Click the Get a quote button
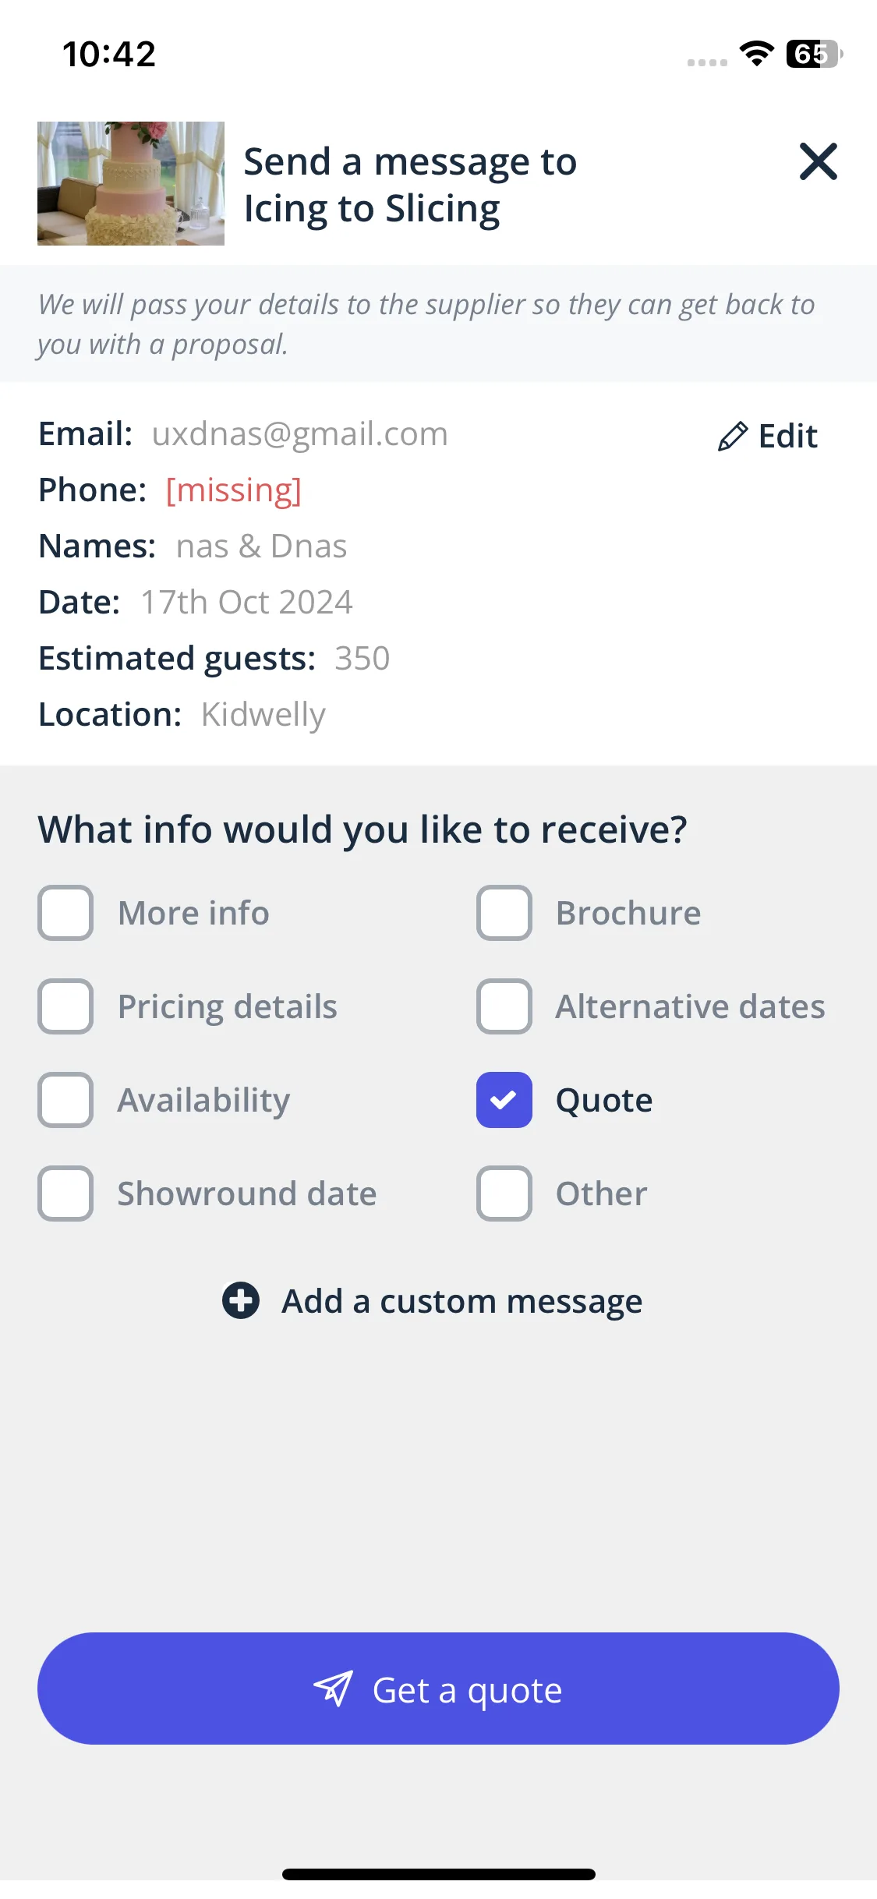This screenshot has width=877, height=1899. 438,1689
